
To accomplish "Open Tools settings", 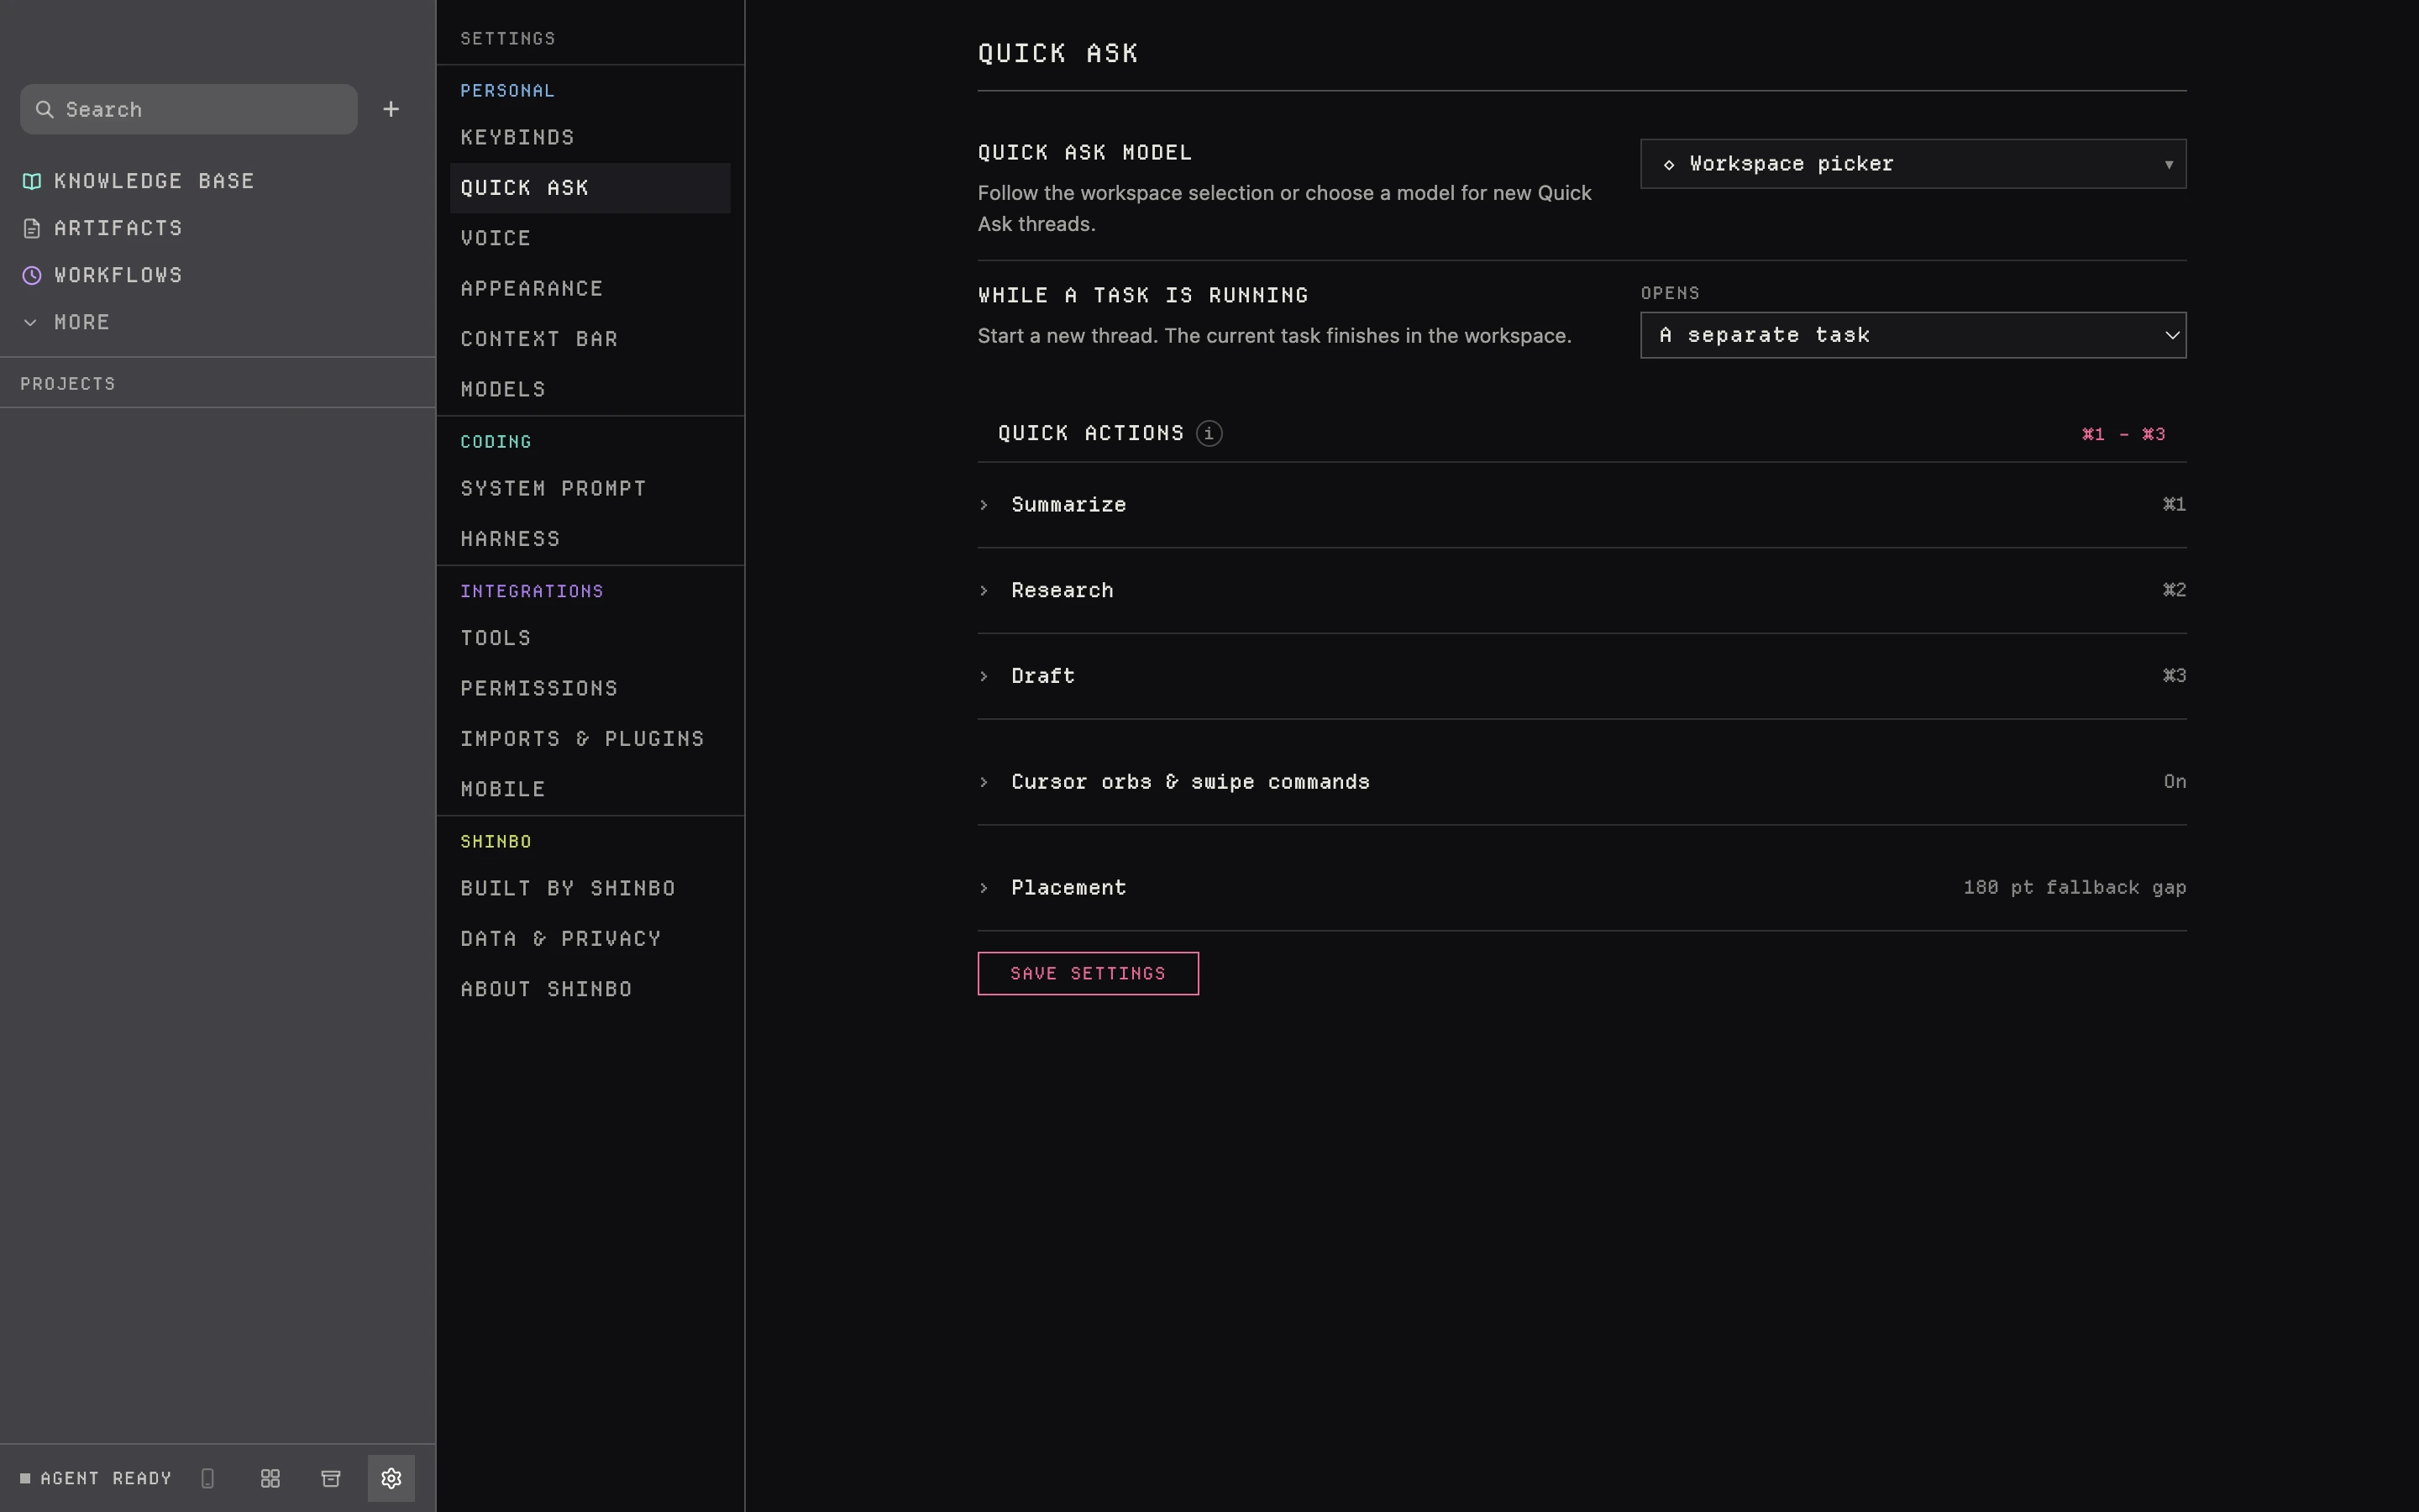I will pyautogui.click(x=590, y=638).
